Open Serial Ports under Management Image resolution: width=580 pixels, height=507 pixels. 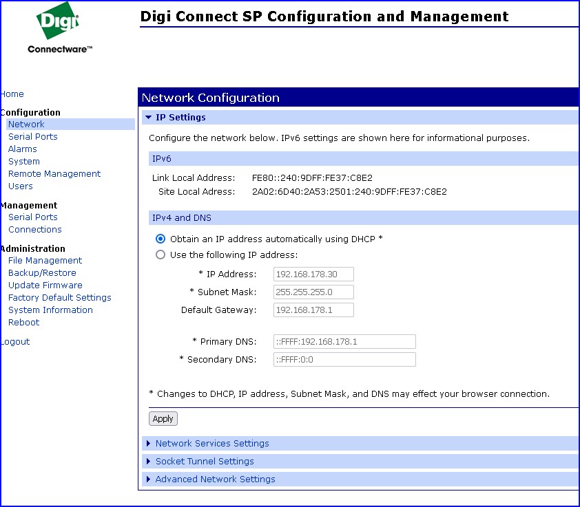pyautogui.click(x=33, y=217)
